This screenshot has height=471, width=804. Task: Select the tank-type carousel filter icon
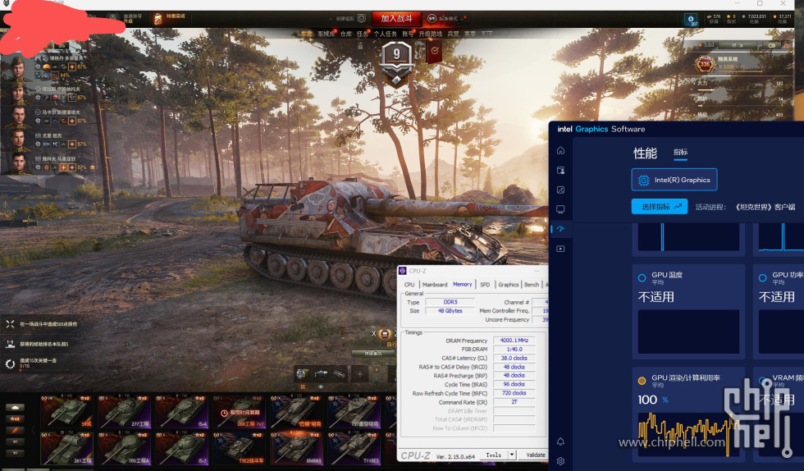pyautogui.click(x=15, y=407)
